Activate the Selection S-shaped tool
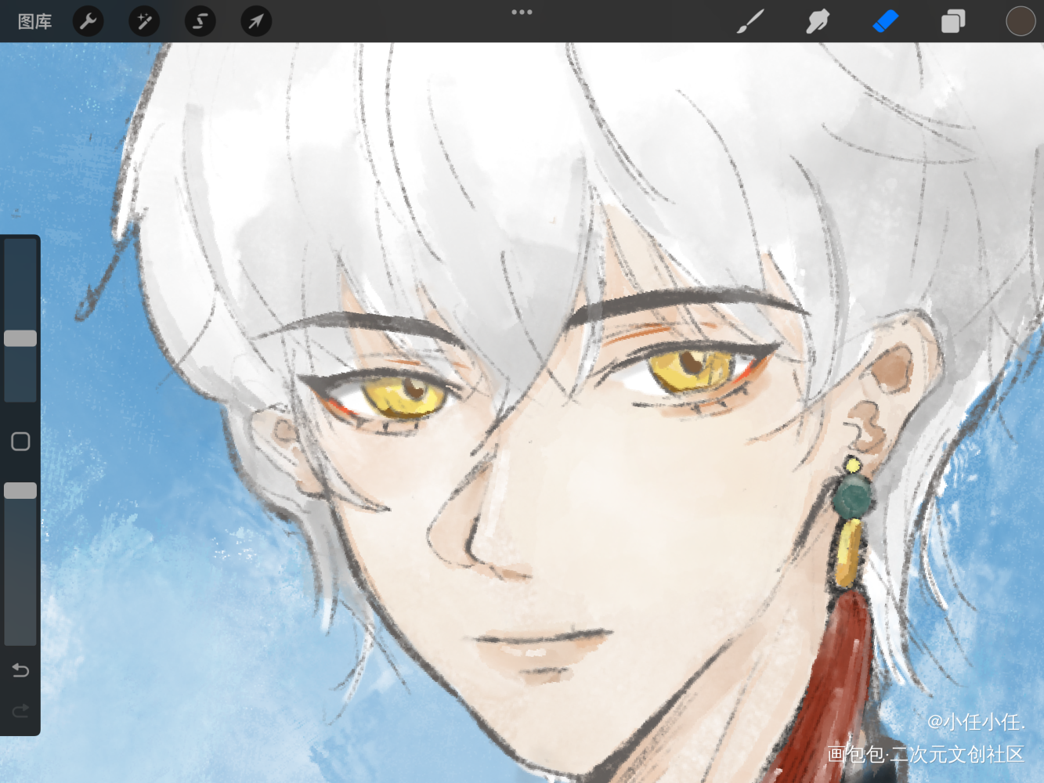 point(200,21)
